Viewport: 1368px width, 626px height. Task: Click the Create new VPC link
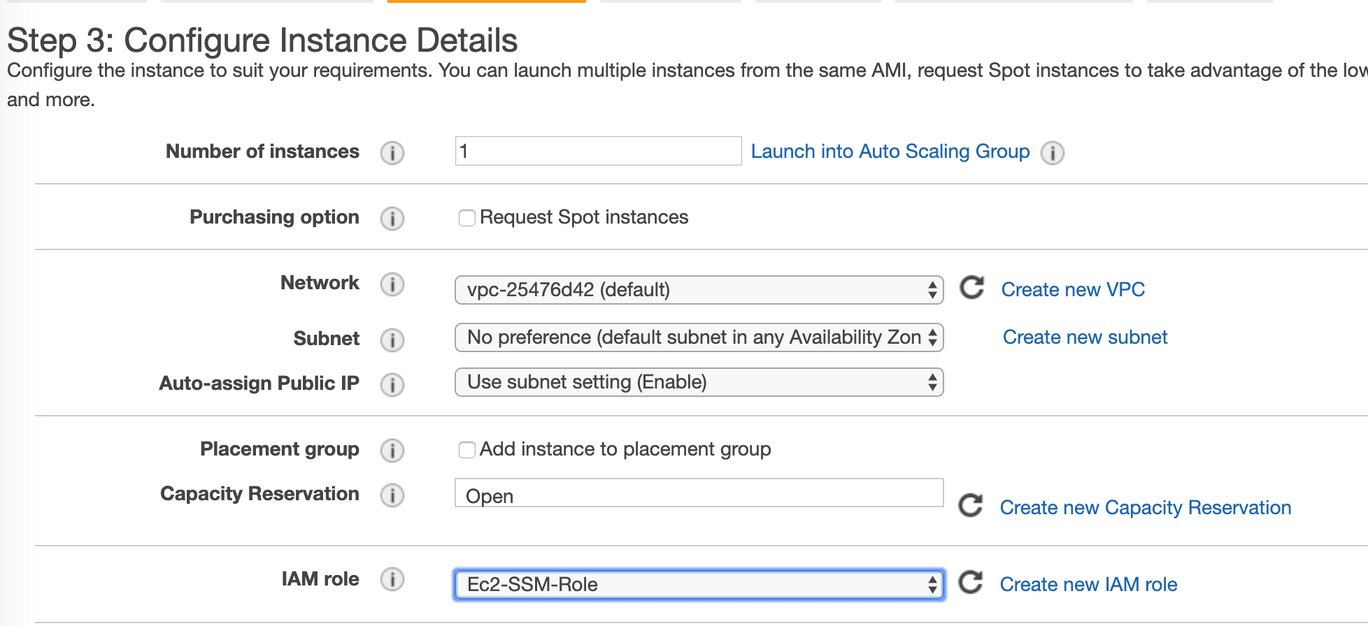[x=1073, y=290]
